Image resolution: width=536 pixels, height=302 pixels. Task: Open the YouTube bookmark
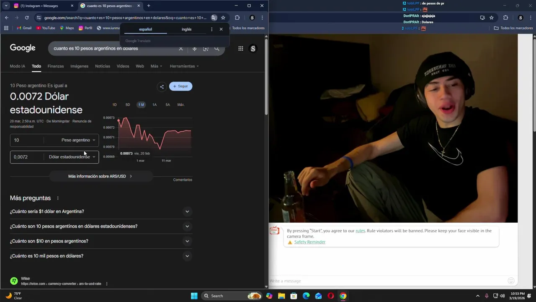(x=46, y=28)
